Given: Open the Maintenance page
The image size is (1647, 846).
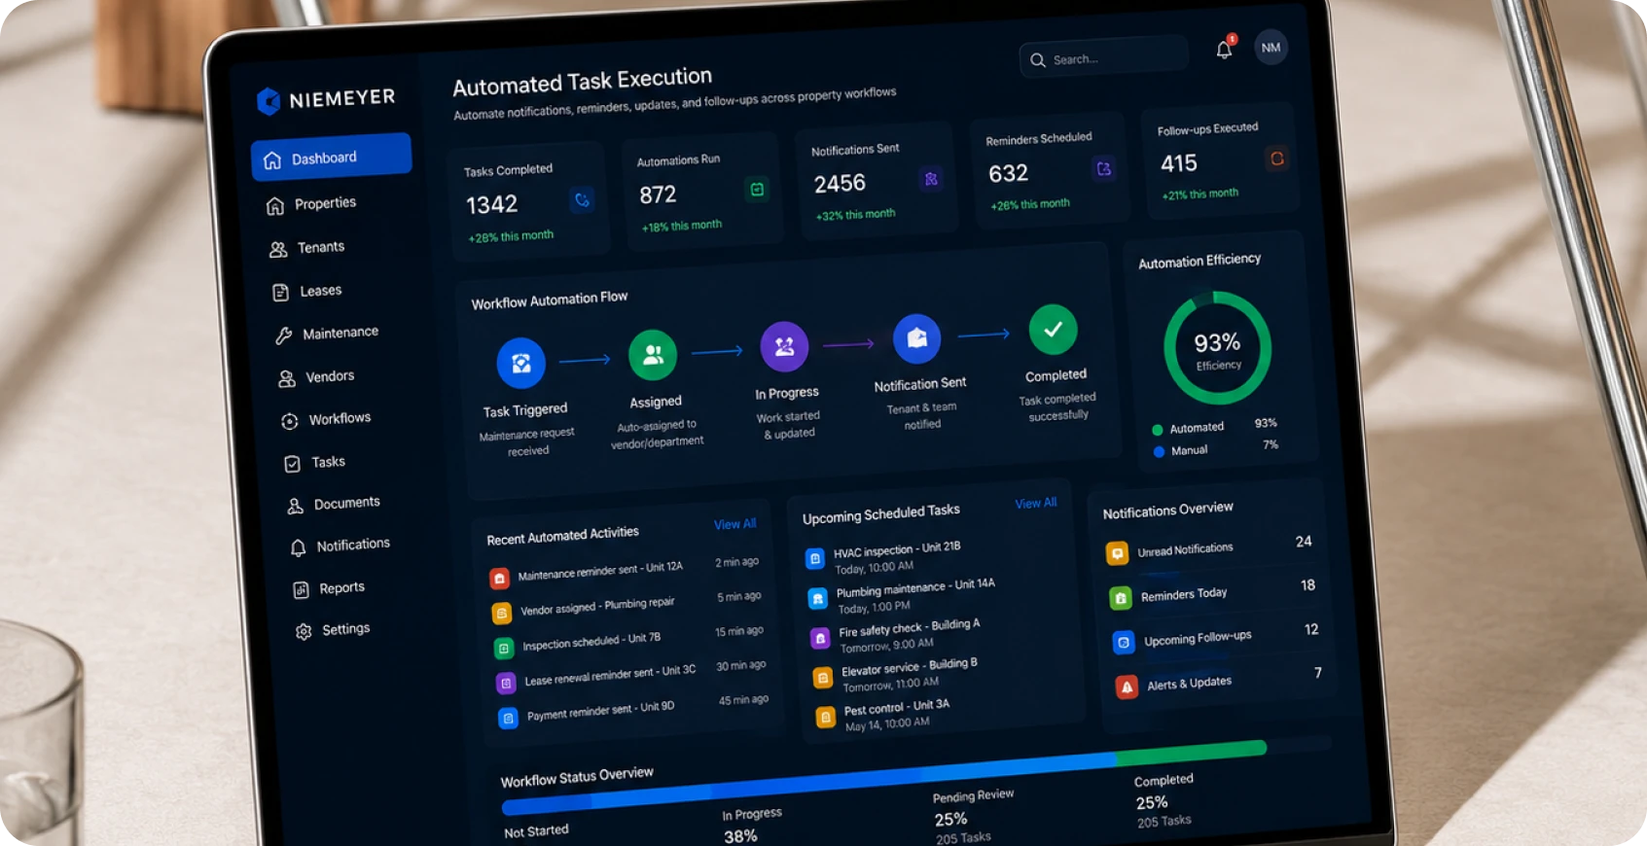Looking at the screenshot, I should point(327,334).
